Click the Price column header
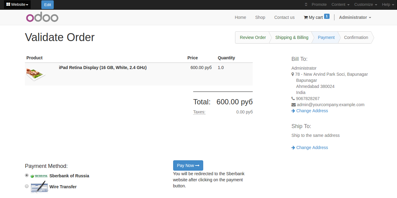397x198 pixels. pyautogui.click(x=193, y=58)
